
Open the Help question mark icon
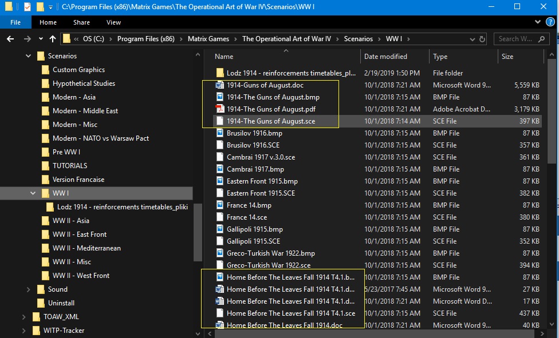click(x=550, y=22)
